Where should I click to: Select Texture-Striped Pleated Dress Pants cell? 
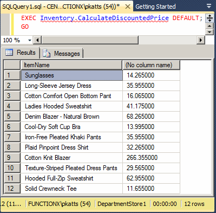[71, 168]
